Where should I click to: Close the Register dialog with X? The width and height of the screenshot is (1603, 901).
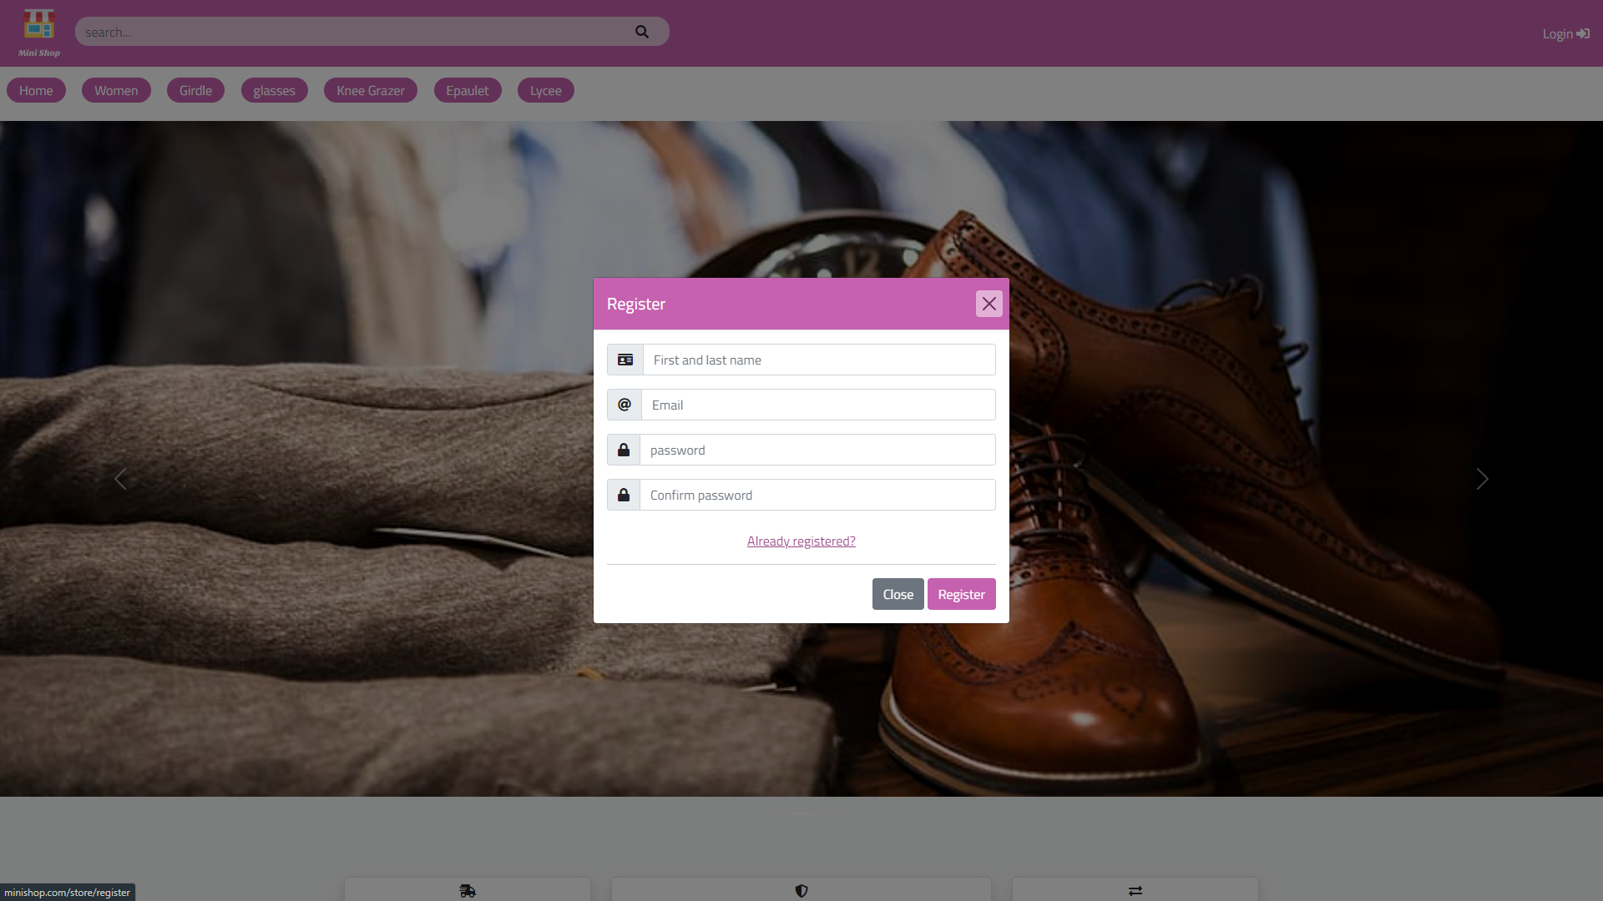click(x=989, y=304)
